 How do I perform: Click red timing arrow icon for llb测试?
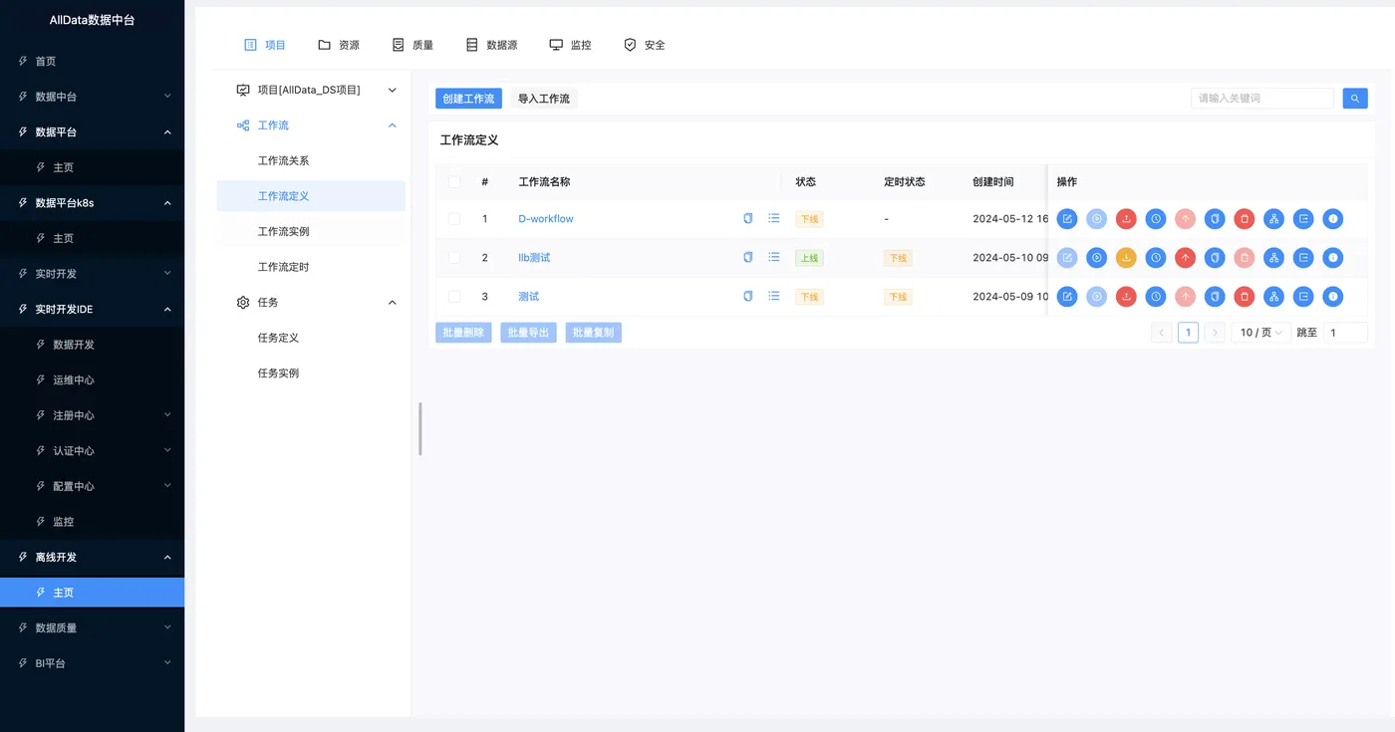(1185, 258)
